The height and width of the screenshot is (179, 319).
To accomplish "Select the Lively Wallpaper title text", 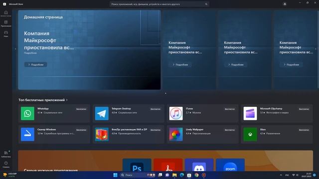I will pos(194,129).
